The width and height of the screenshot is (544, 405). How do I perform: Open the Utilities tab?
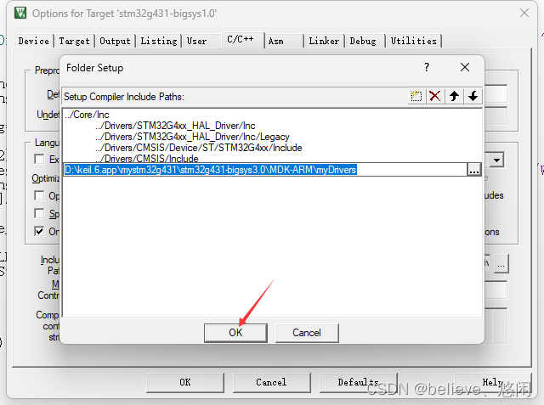[x=414, y=41]
